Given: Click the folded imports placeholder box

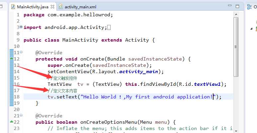Looking at the screenshot, I should click(x=109, y=27).
